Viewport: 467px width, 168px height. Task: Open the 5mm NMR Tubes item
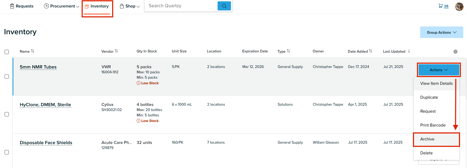[x=38, y=67]
